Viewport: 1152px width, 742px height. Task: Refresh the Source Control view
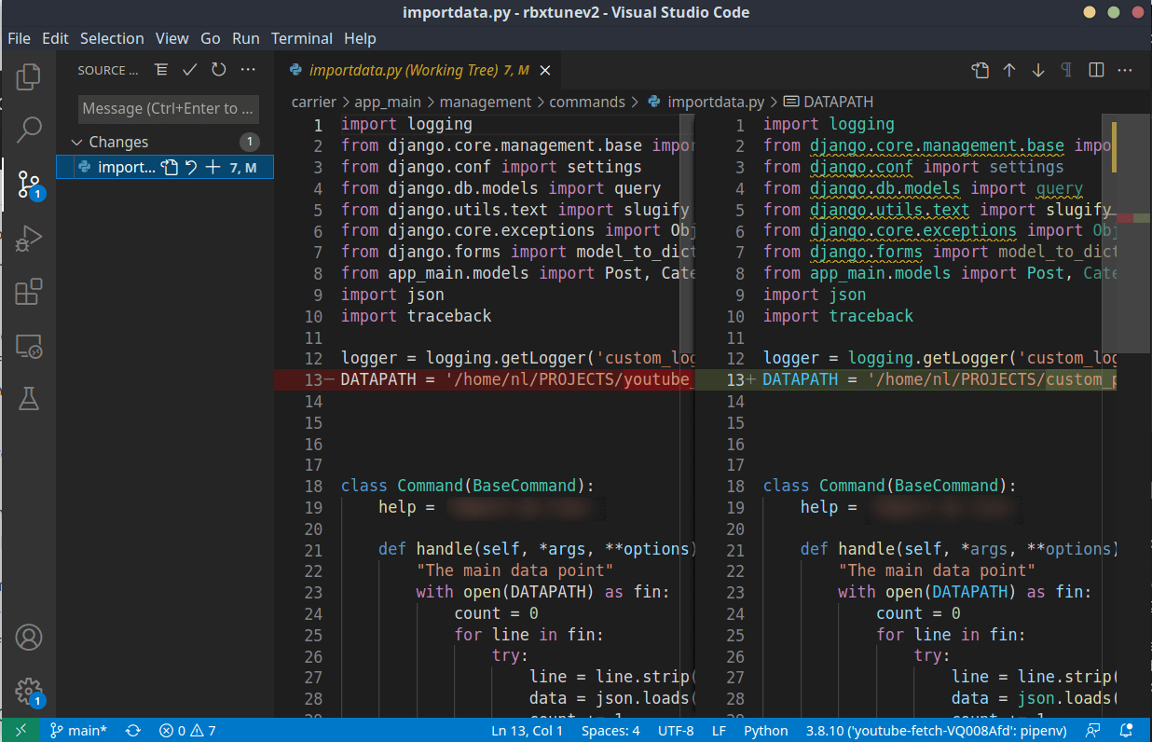[x=219, y=69]
